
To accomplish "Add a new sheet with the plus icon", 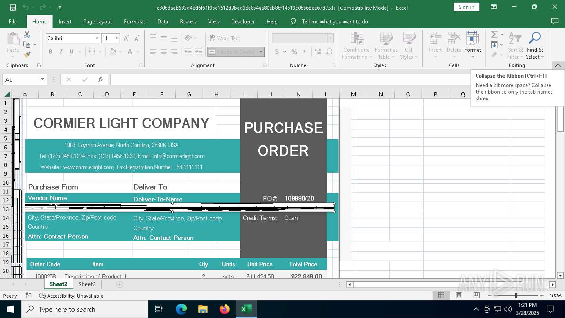I will click(119, 284).
